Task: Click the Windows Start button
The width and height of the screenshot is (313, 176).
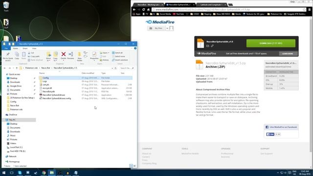Action: (4, 173)
